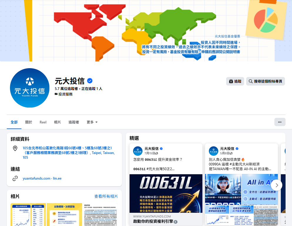Click 正在追蹤 1 人 following count
This screenshot has height=226, width=292.
click(x=92, y=89)
